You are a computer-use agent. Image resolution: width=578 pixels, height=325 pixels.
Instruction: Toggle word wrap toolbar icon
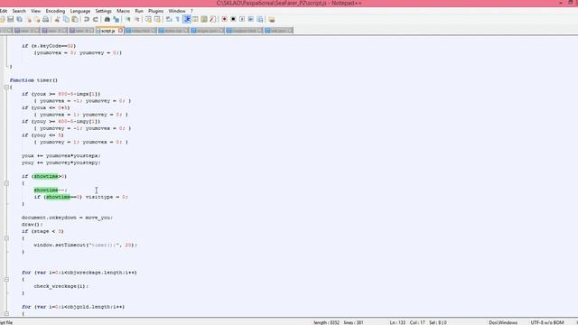point(169,19)
